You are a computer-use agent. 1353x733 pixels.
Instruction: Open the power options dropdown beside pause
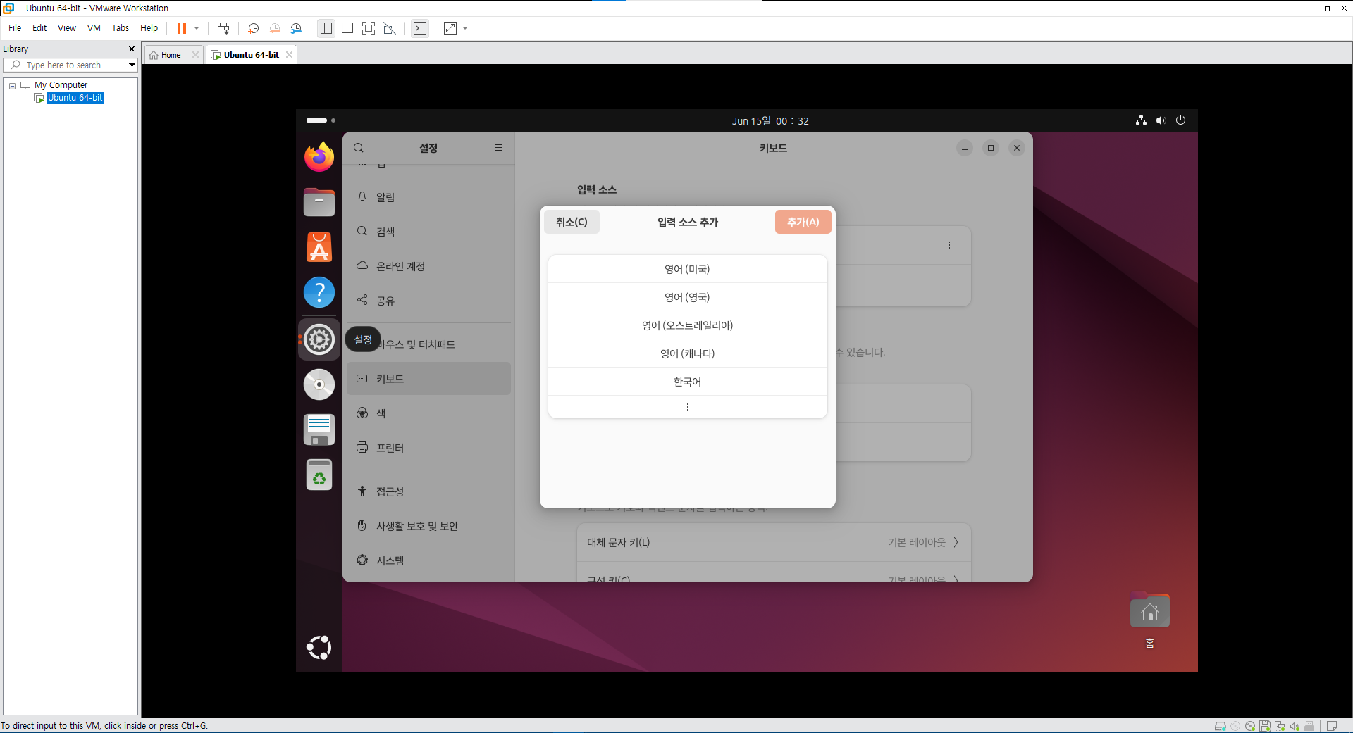[x=197, y=28]
